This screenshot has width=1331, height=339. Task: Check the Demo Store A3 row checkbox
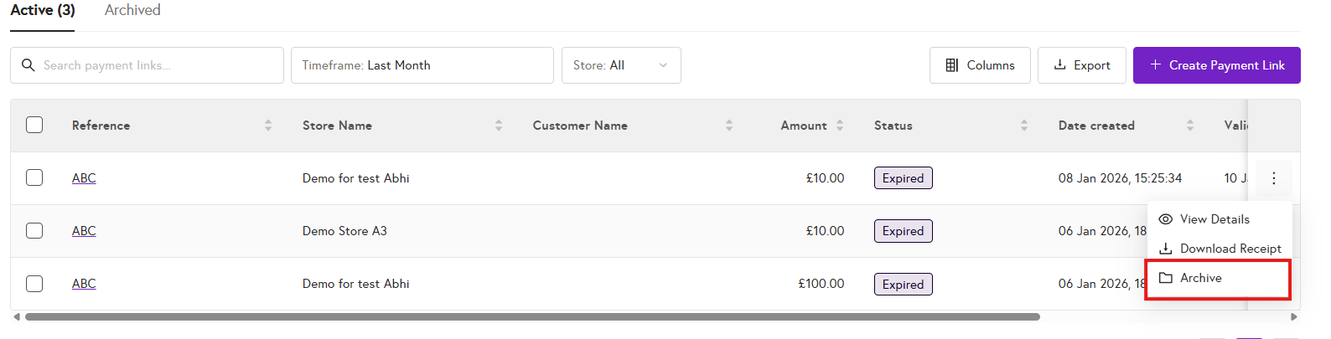coord(34,230)
